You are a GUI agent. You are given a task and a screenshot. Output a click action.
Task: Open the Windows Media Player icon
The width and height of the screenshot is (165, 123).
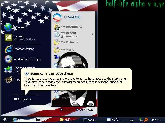click(x=8, y=59)
